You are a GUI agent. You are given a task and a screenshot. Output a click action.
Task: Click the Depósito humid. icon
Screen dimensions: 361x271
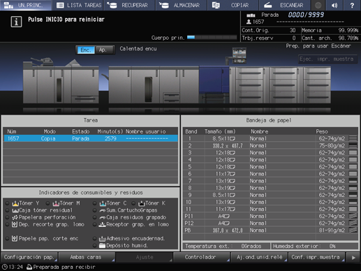point(102,245)
